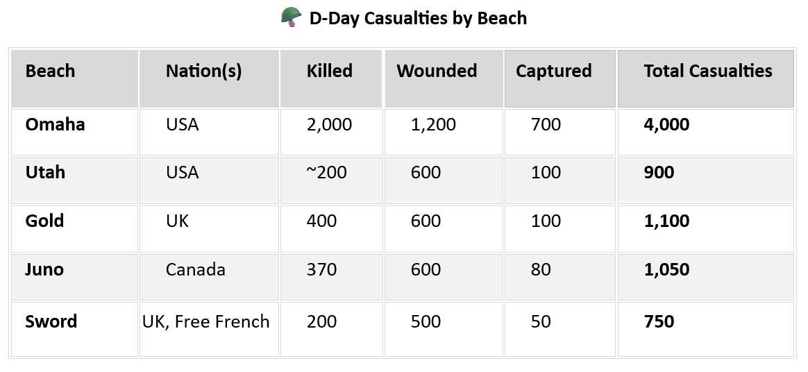Select the Captured column header

(x=553, y=71)
